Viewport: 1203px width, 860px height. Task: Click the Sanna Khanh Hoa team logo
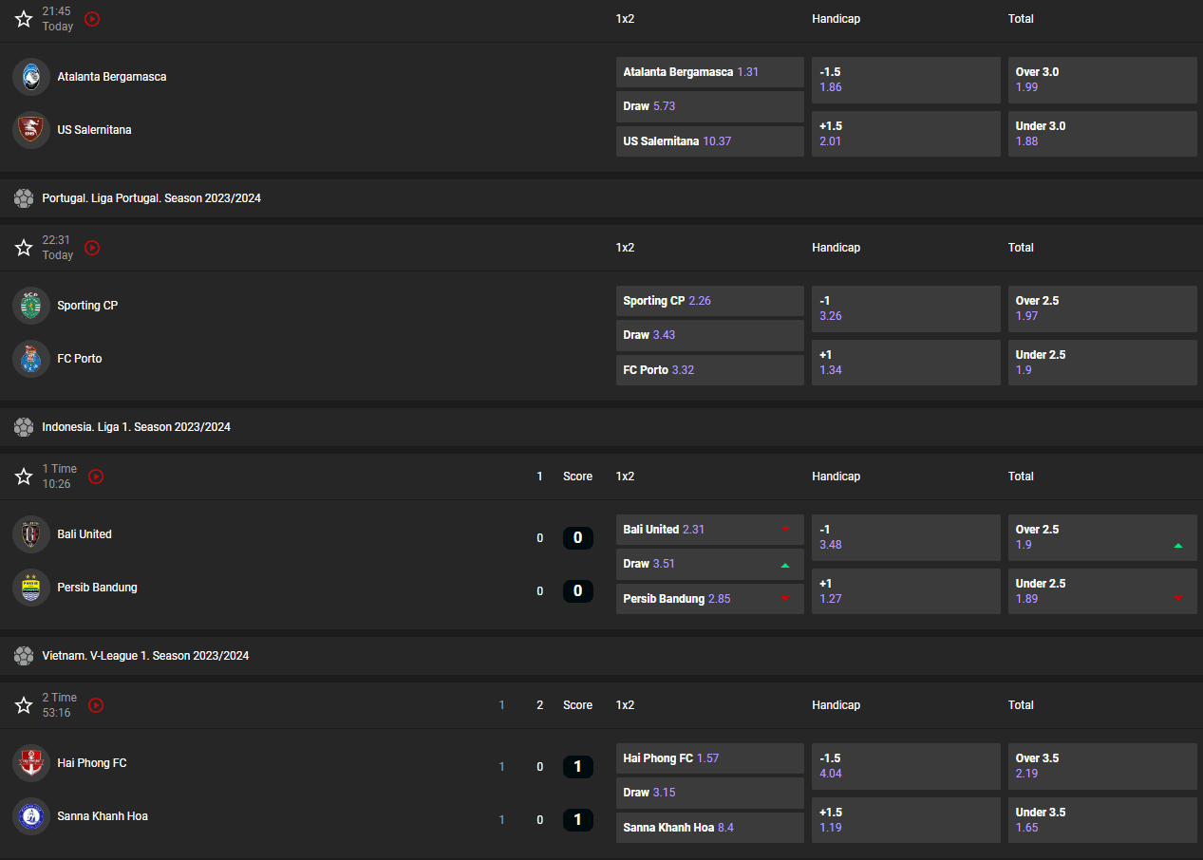(31, 816)
